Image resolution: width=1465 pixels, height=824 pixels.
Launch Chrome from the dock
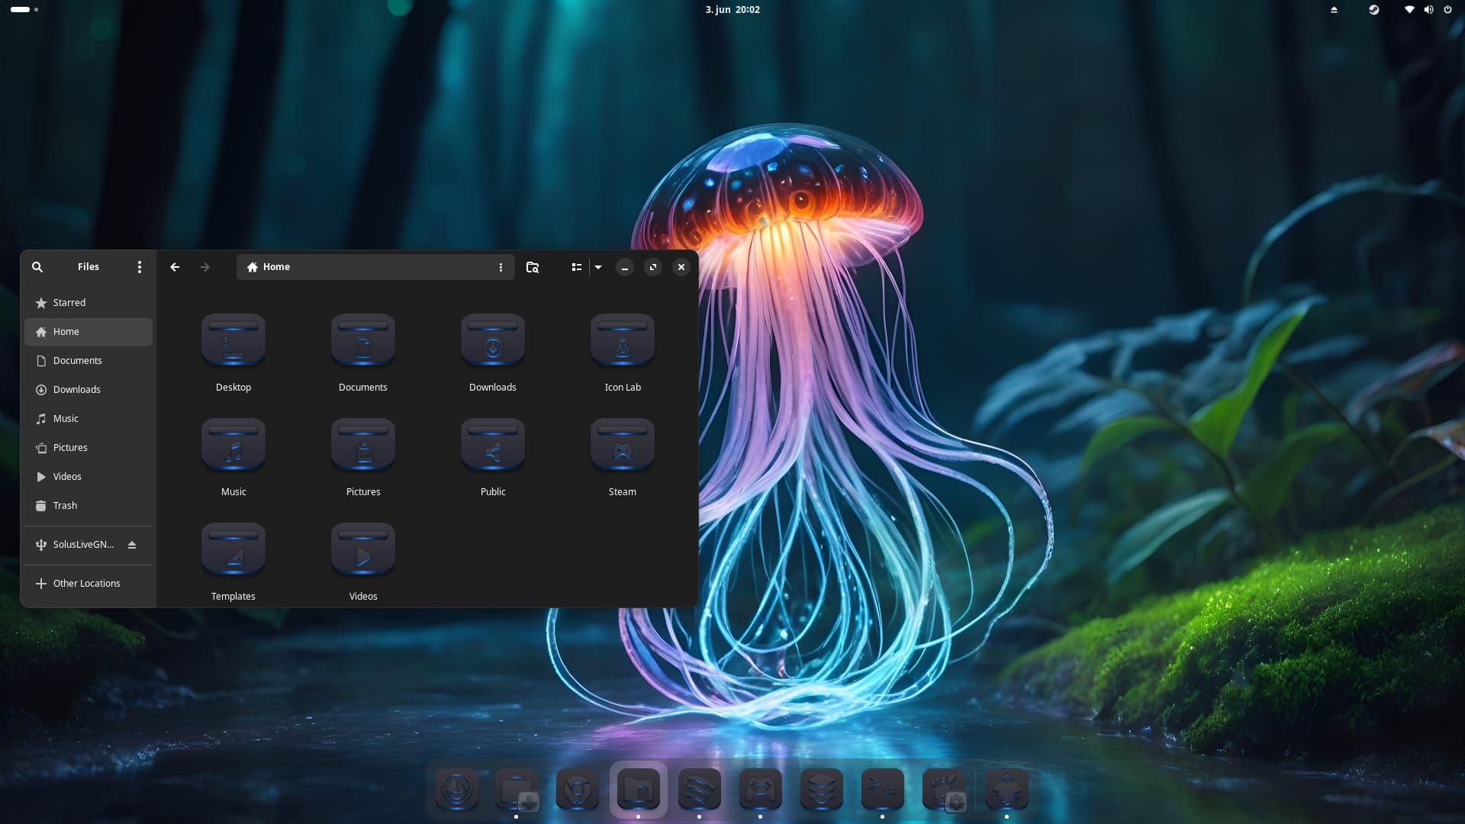point(578,789)
